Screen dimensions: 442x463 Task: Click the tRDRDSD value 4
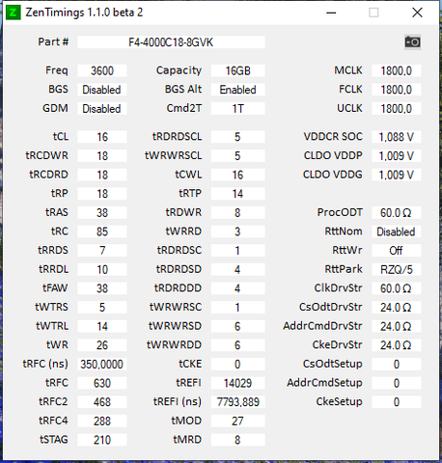(237, 269)
